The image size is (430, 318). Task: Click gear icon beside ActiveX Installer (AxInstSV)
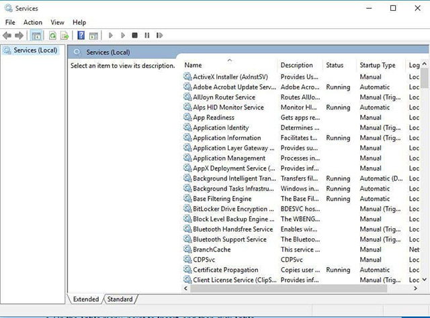[187, 76]
